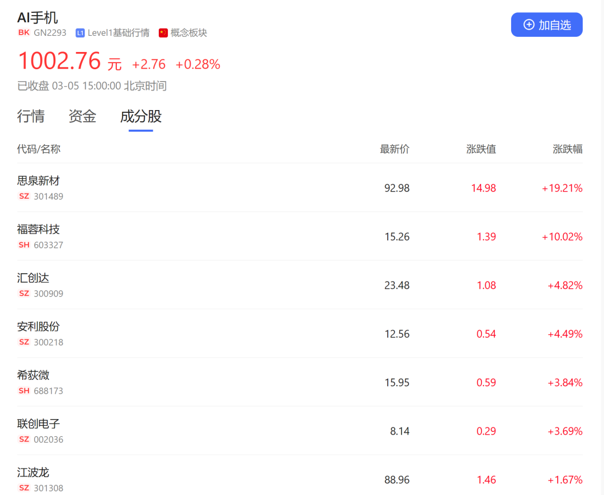
Task: Click the 加自选 add-to-watchlist button
Action: point(546,25)
